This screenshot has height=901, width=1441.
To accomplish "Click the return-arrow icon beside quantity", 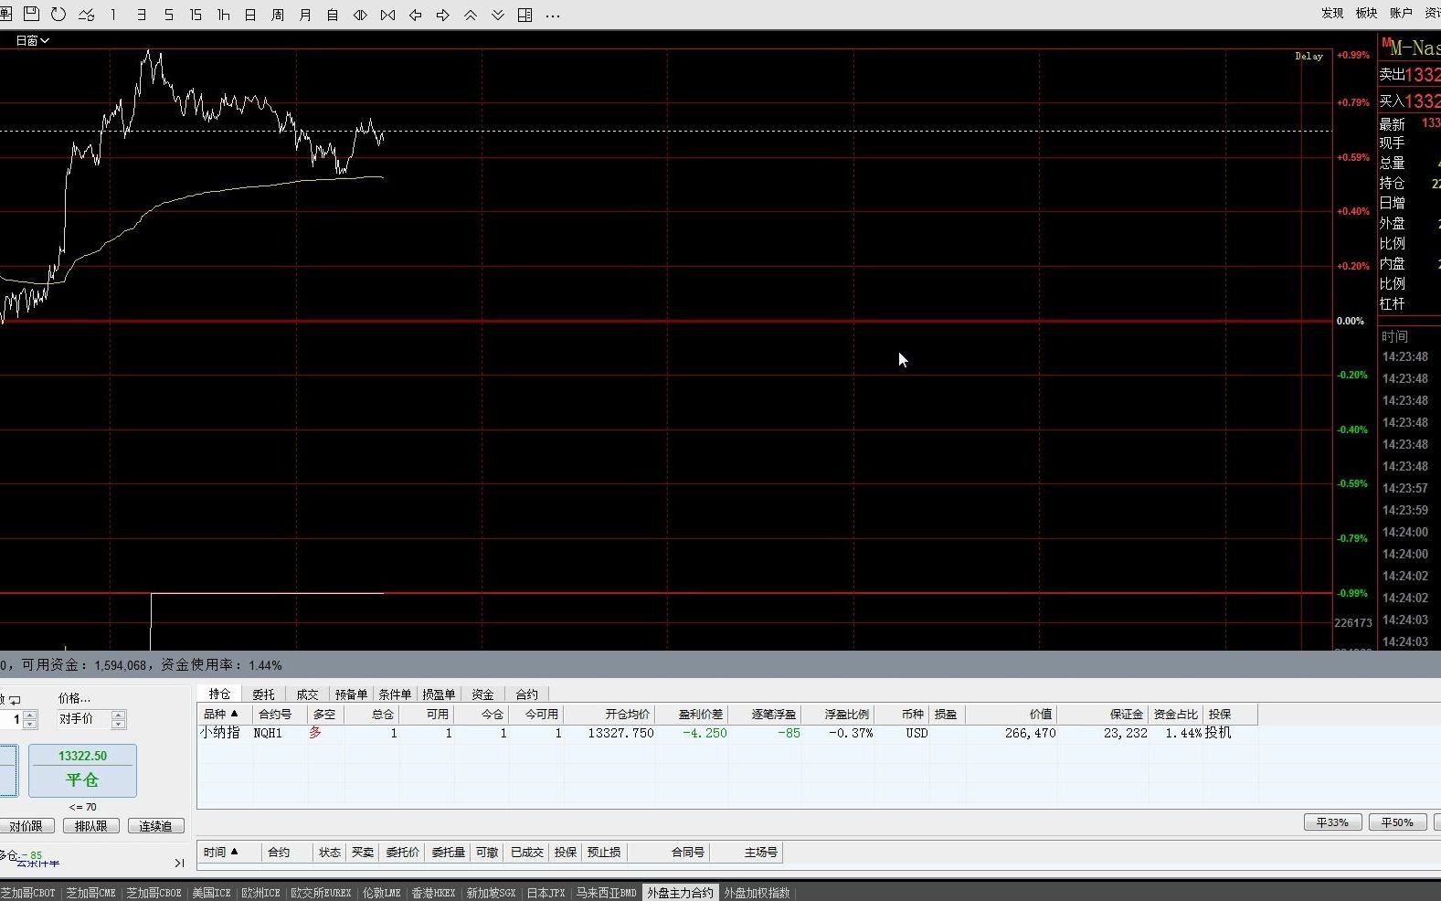I will point(14,700).
